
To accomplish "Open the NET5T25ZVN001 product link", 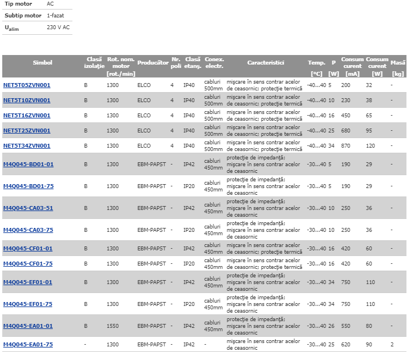I will pos(27,131).
